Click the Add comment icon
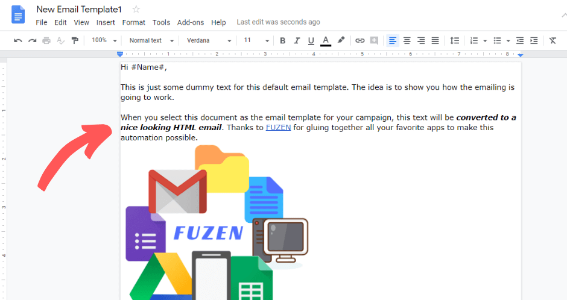 tap(374, 40)
